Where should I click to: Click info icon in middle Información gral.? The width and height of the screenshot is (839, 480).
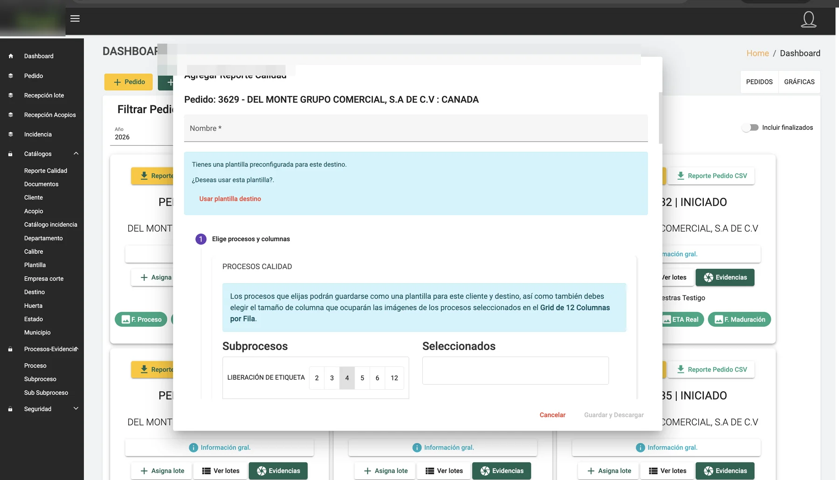(417, 447)
